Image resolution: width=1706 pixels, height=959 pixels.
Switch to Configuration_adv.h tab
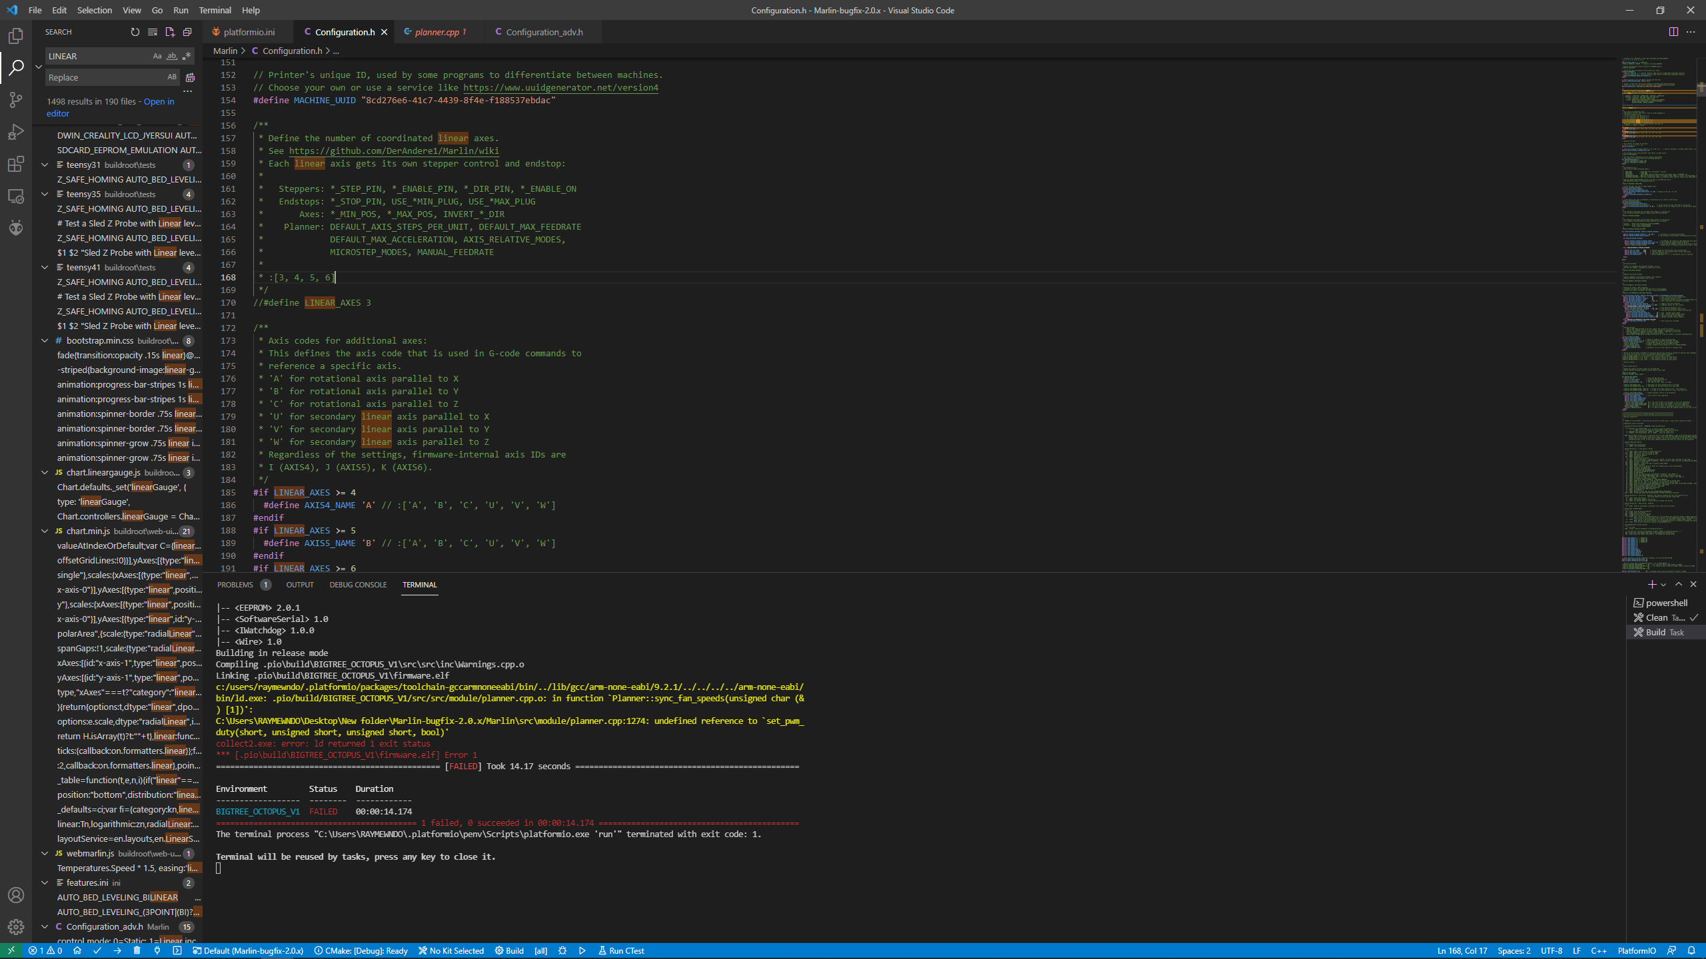544,32
